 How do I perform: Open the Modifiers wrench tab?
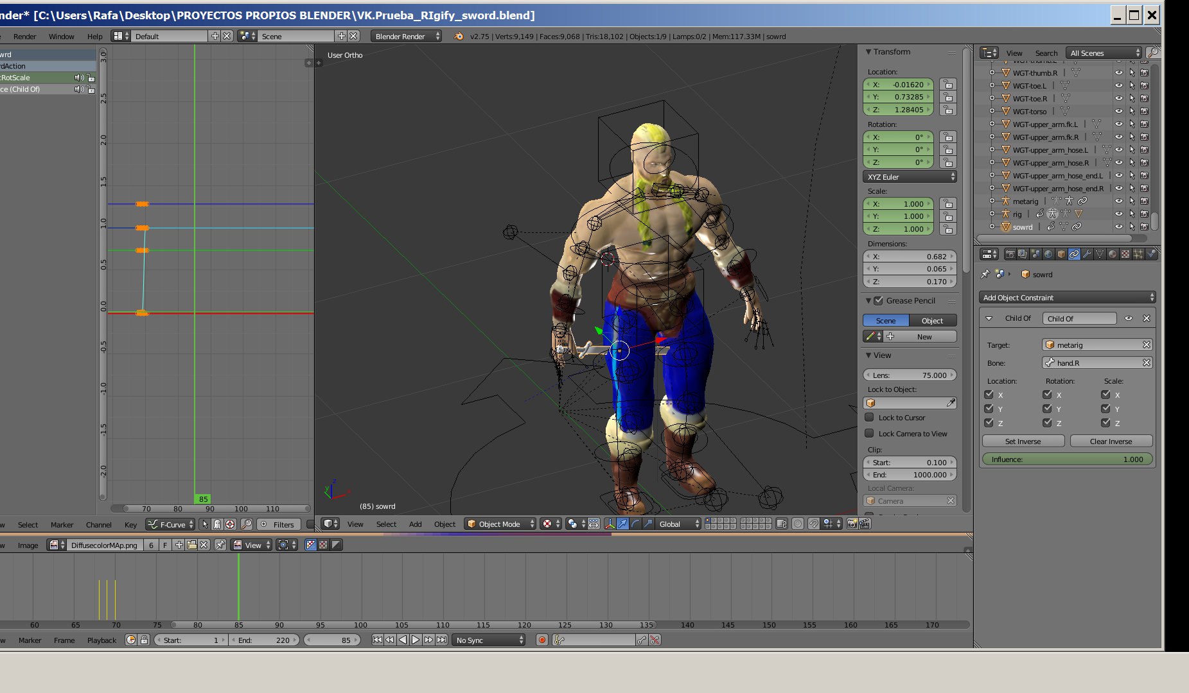1087,255
